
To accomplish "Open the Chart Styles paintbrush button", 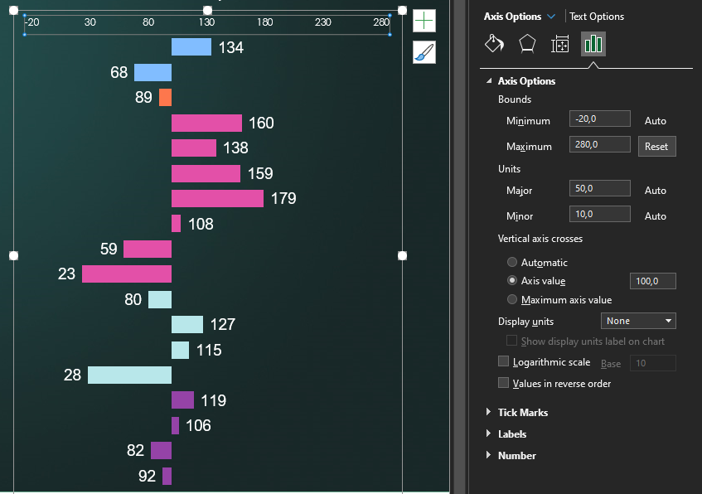I will pos(424,52).
